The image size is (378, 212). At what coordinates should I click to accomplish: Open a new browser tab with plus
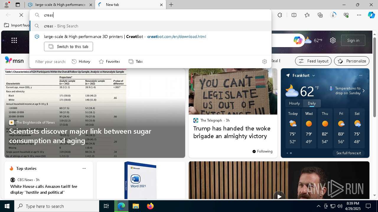171,5
